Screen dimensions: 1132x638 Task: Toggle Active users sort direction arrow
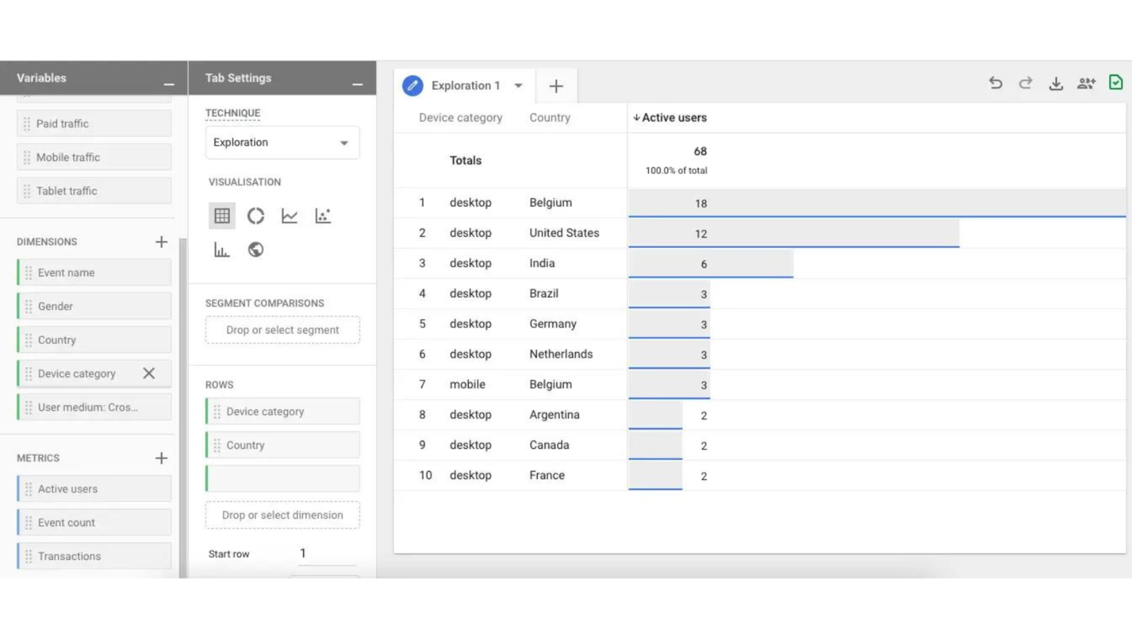tap(636, 117)
